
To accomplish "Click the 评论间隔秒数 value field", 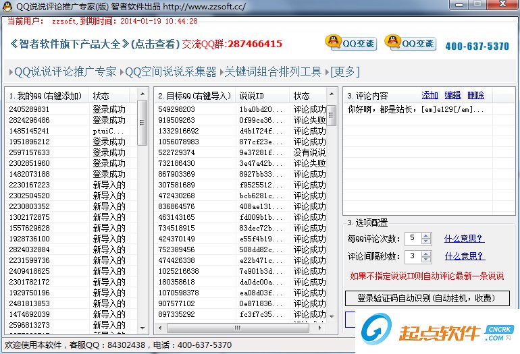I will tap(413, 256).
